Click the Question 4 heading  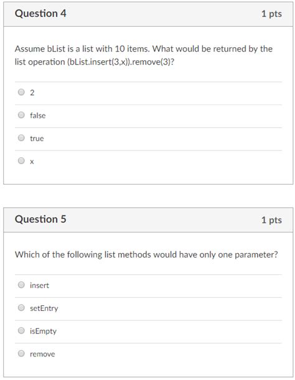40,13
